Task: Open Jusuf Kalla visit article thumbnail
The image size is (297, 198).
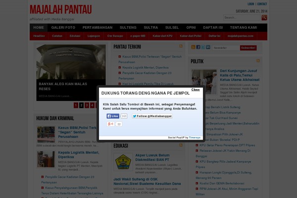Action: pyautogui.click(x=204, y=82)
